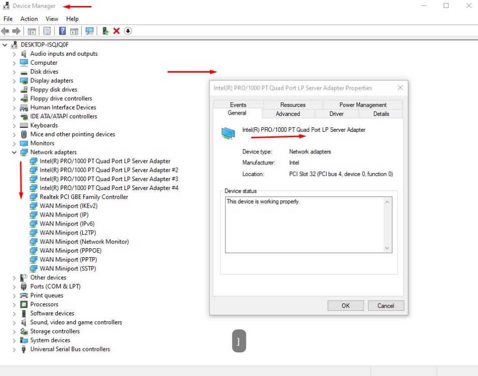The height and width of the screenshot is (376, 478).
Task: Click the Realtek PCI GBE adapter icon
Action: coord(34,197)
